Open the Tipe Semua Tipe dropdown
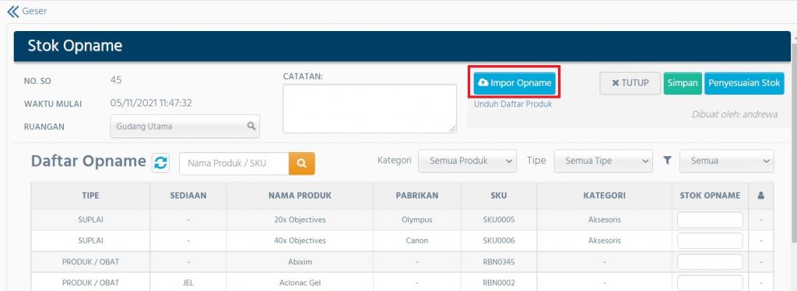Viewport: 797px width, 291px height. (x=603, y=161)
